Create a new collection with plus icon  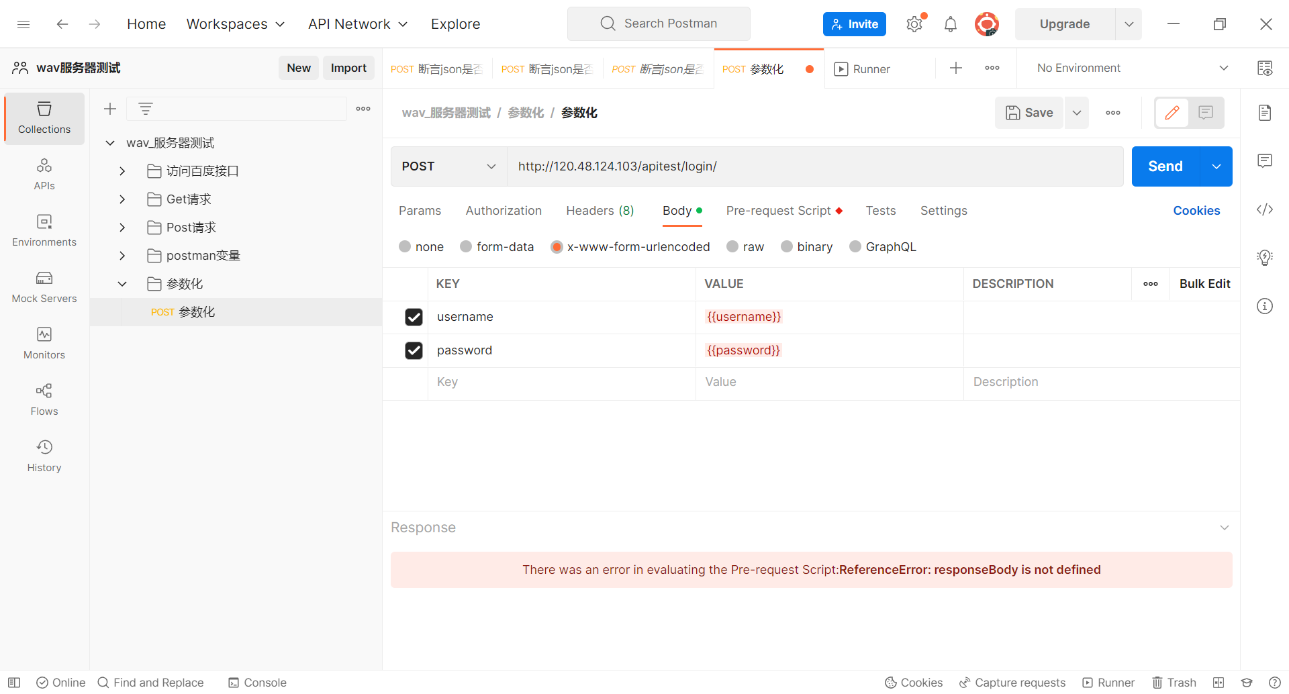coord(110,109)
